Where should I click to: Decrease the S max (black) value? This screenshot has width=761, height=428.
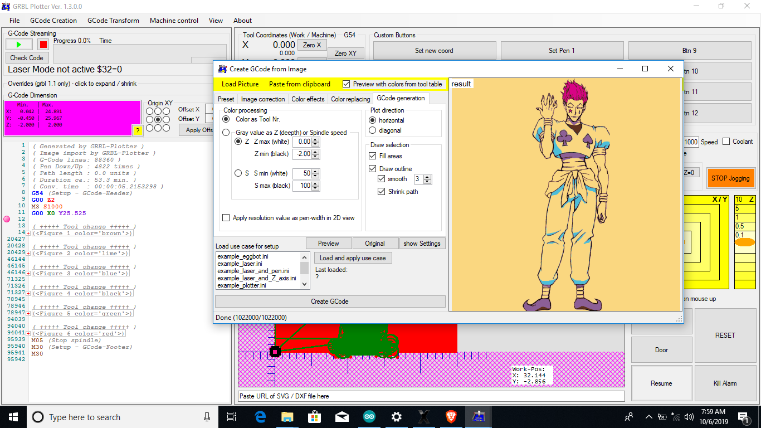point(316,188)
